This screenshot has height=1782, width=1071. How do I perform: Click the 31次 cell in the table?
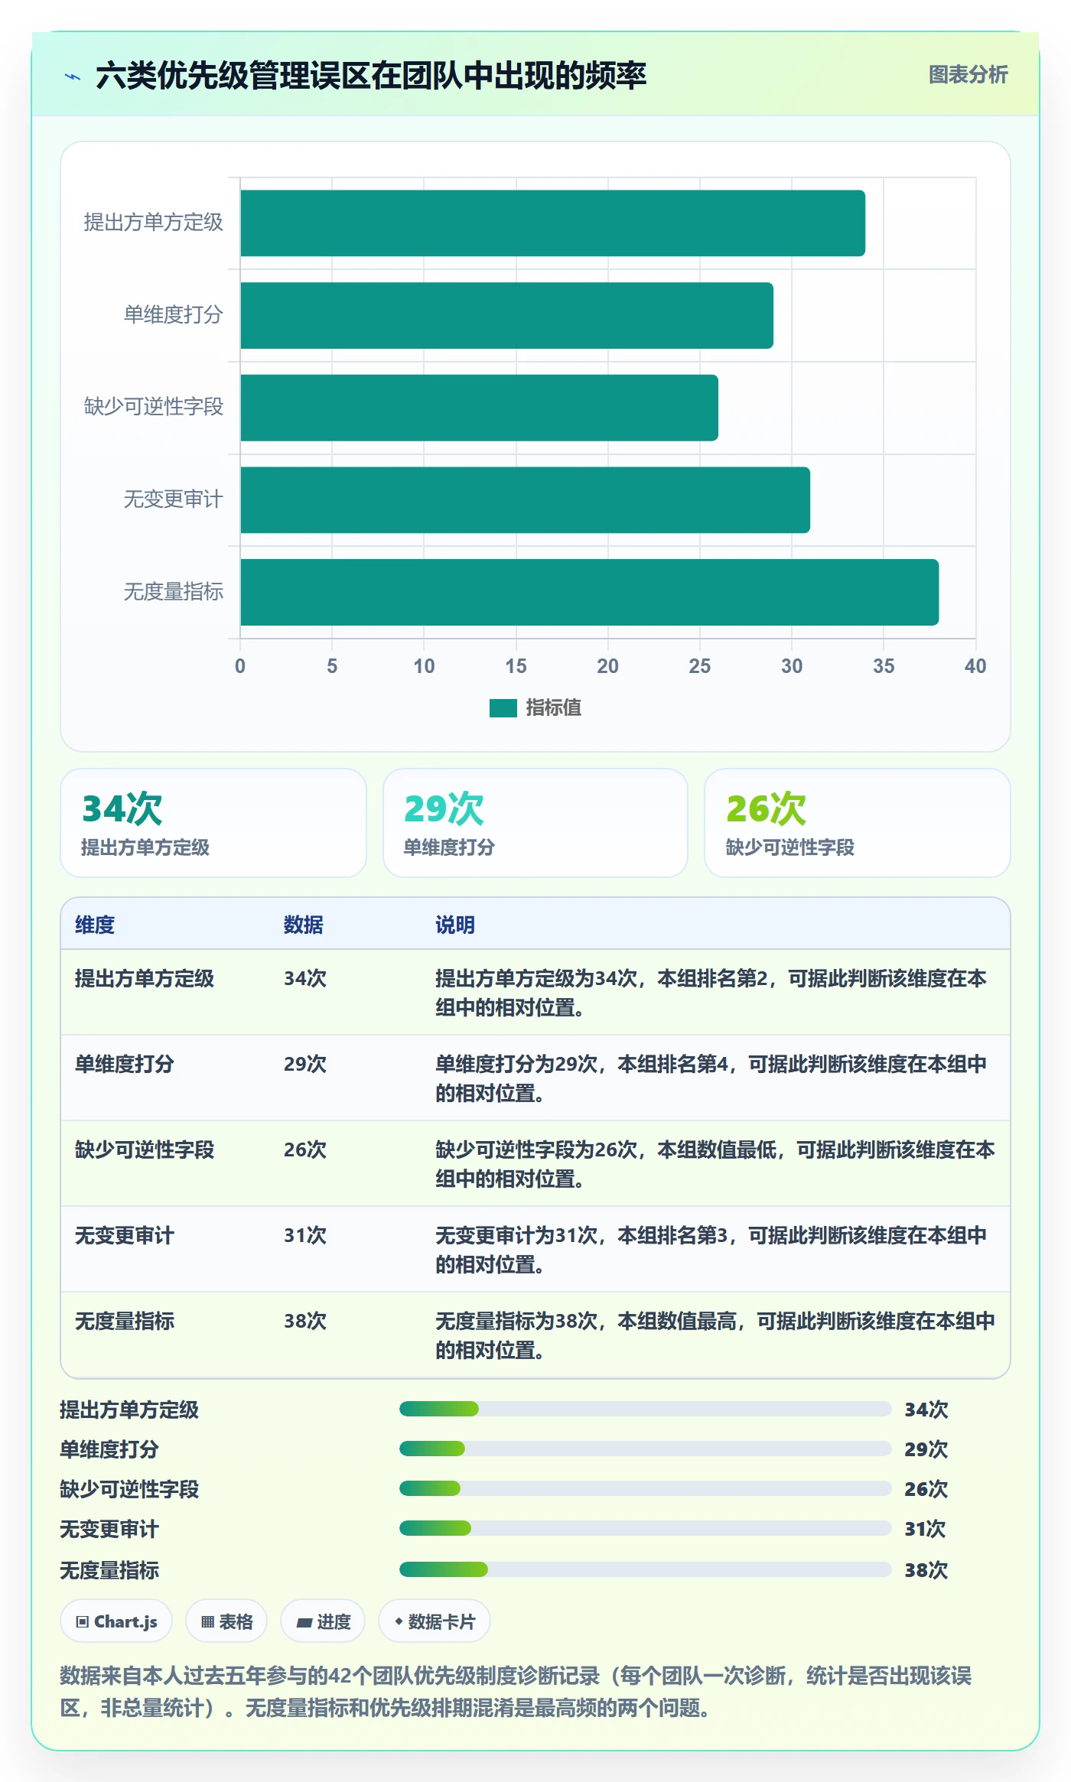(x=305, y=1235)
